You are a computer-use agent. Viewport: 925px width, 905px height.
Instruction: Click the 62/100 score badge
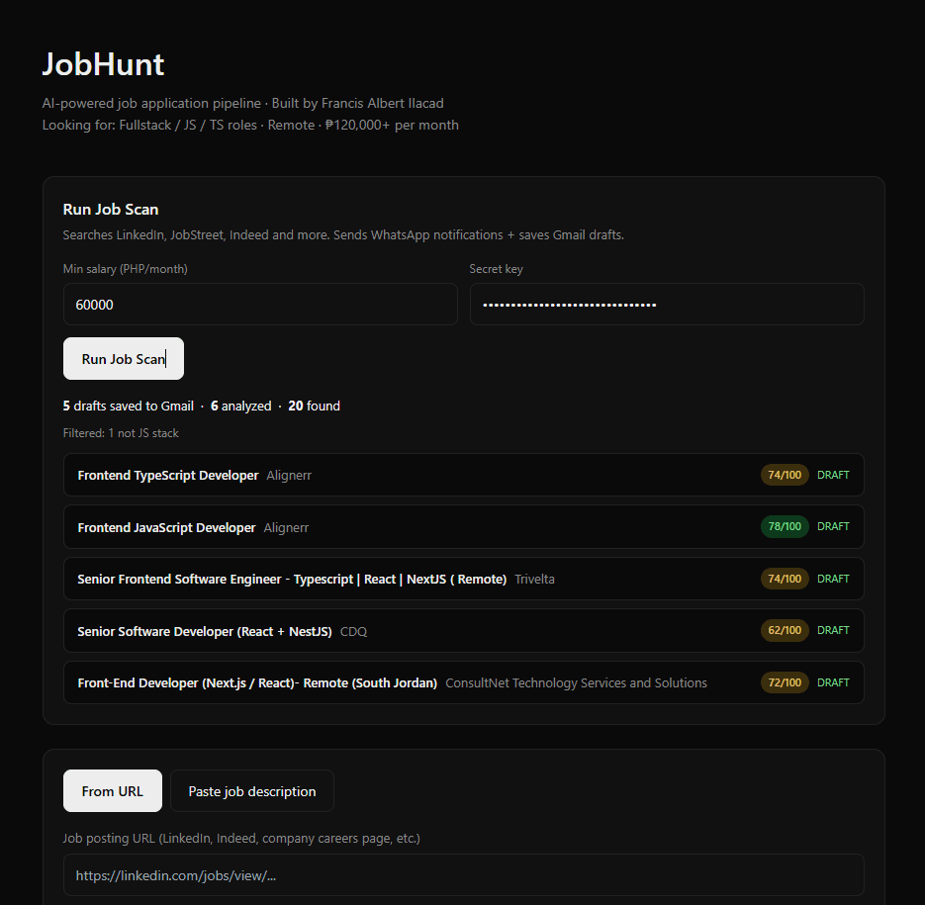[x=785, y=630]
